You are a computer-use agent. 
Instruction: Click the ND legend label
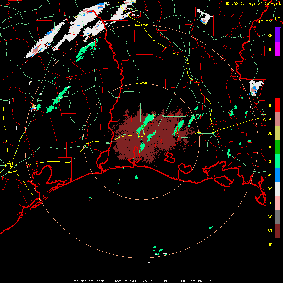[x=270, y=245]
